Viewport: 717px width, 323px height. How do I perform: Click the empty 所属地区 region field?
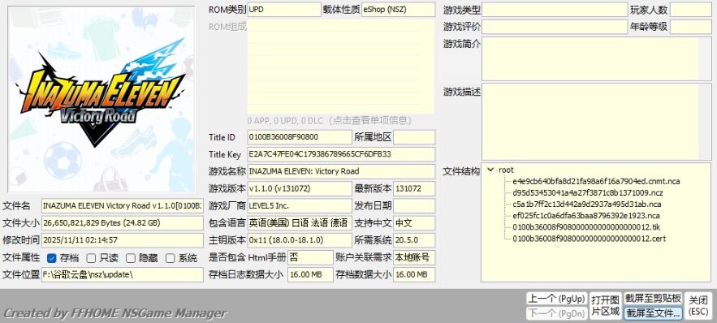pos(414,137)
